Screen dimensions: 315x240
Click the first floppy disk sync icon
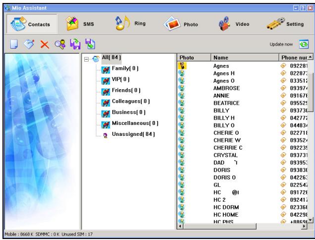(75, 44)
